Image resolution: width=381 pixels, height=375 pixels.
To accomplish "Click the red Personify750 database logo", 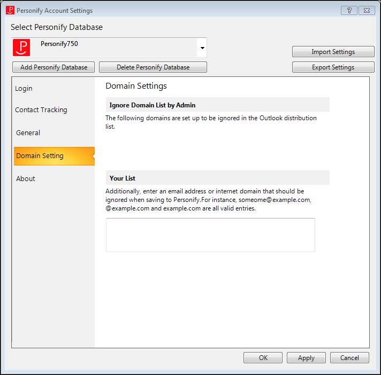I will click(21, 48).
